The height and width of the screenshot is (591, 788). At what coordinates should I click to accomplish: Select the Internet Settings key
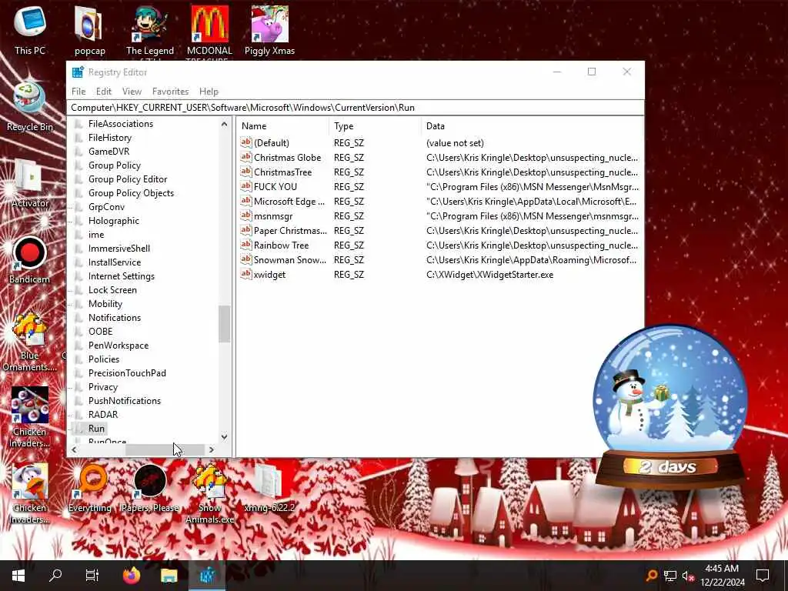[x=121, y=276]
